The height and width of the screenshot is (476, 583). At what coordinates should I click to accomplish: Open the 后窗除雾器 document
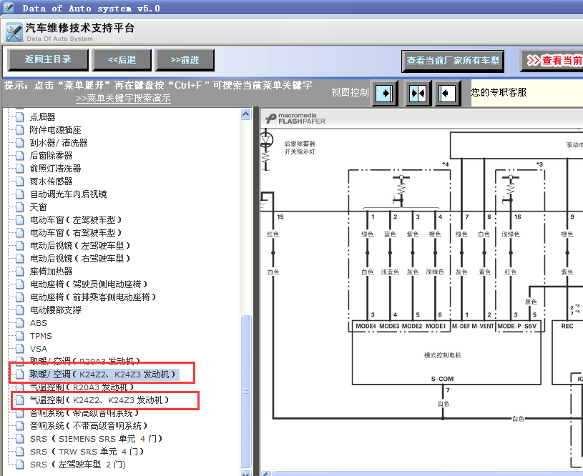click(x=51, y=156)
